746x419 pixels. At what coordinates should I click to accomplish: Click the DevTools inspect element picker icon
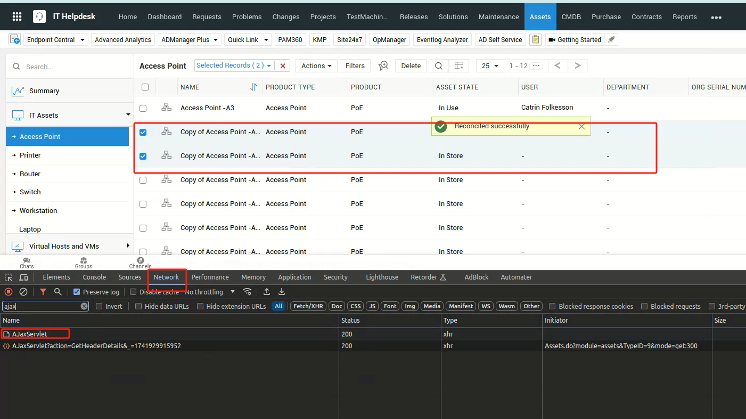(x=9, y=277)
